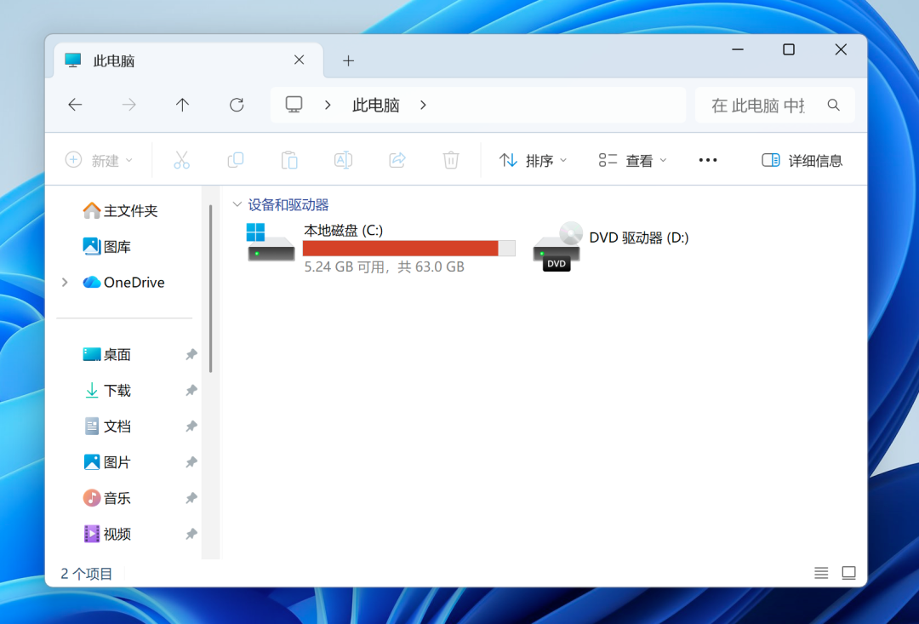This screenshot has height=624, width=919.
Task: Click pin icon next to 图片
Action: tap(191, 462)
